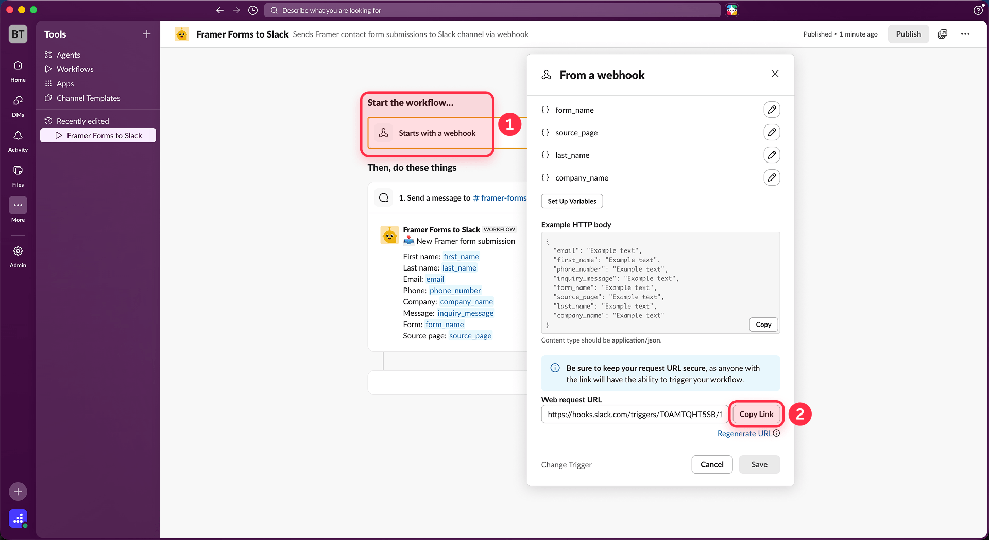Close the From a webhook dialog

coord(775,74)
